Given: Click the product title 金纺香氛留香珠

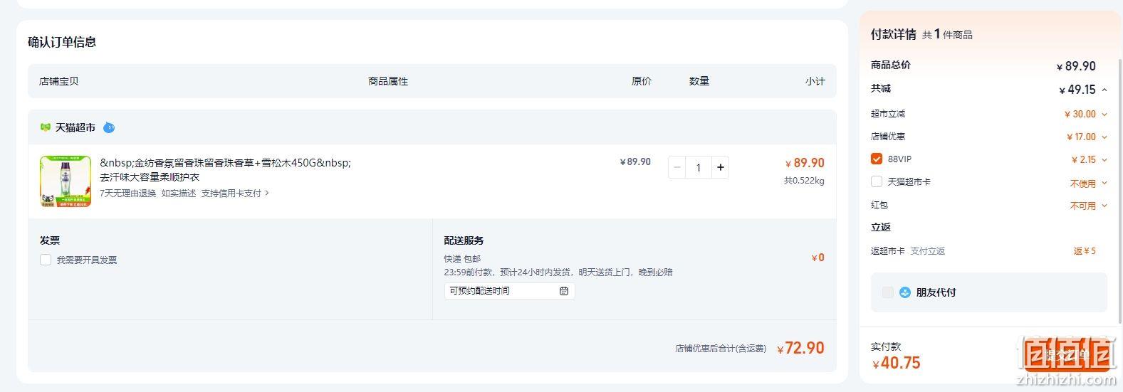Looking at the screenshot, I should (225, 169).
